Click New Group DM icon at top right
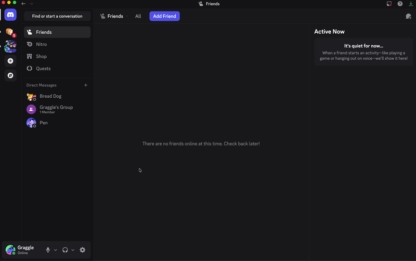This screenshot has height=261, width=416. point(409,16)
